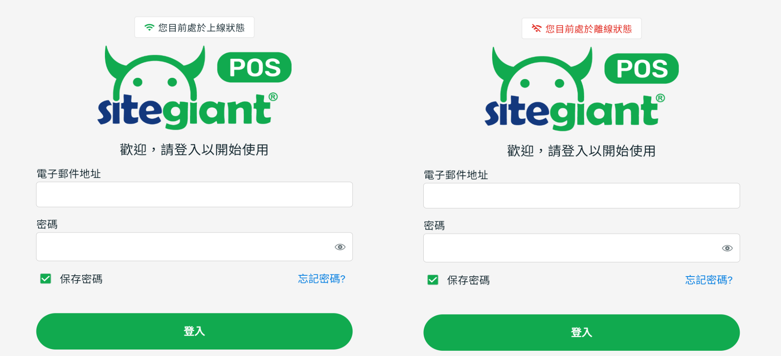Open 忘記密碼? link in offline panel
Image resolution: width=781 pixels, height=356 pixels.
tap(709, 280)
